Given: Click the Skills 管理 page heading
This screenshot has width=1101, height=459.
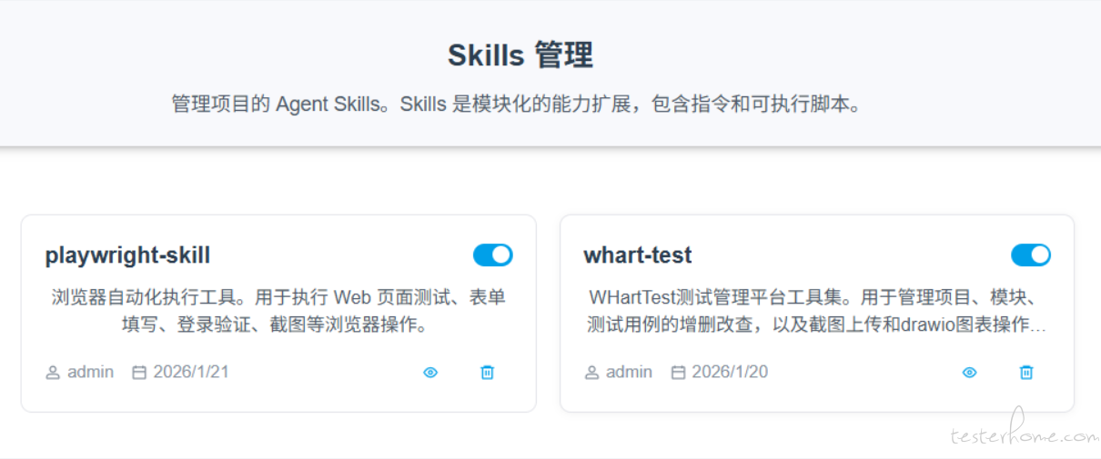Looking at the screenshot, I should click(520, 55).
